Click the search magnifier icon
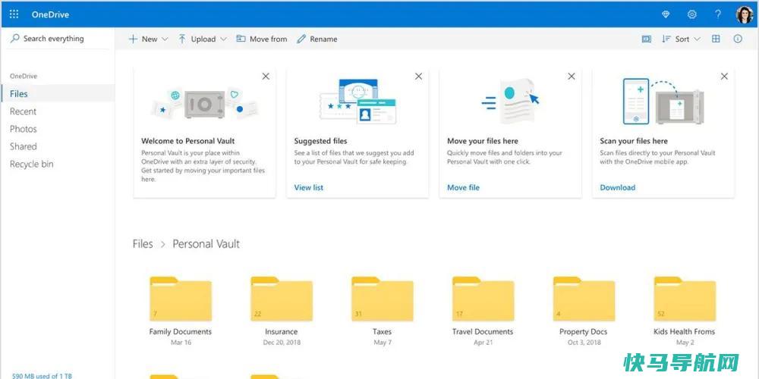Screen dimensions: 759x379 (14, 38)
